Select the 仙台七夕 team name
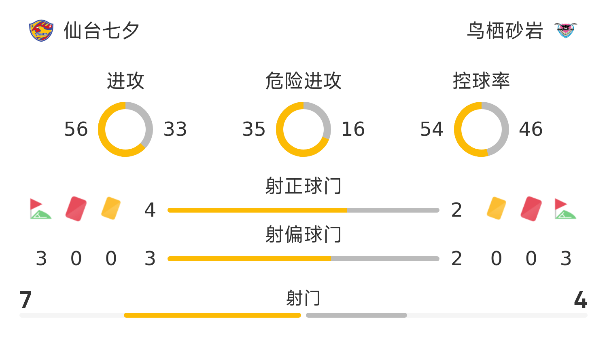This screenshot has height=350, width=607. coord(102,31)
